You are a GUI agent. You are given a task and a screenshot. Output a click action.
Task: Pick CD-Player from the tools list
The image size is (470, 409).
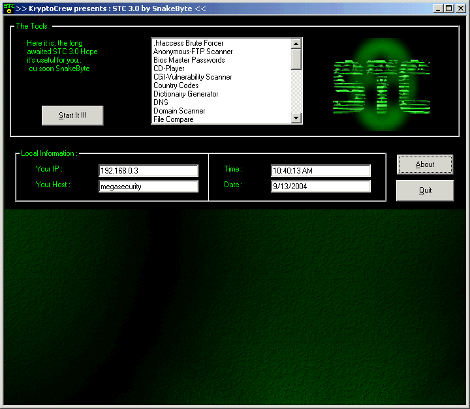168,68
